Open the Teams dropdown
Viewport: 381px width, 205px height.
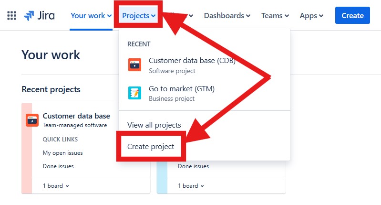tap(275, 16)
